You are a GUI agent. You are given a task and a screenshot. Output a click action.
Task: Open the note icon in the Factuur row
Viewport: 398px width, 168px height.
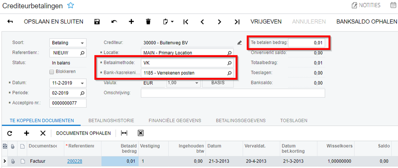tap(22, 161)
